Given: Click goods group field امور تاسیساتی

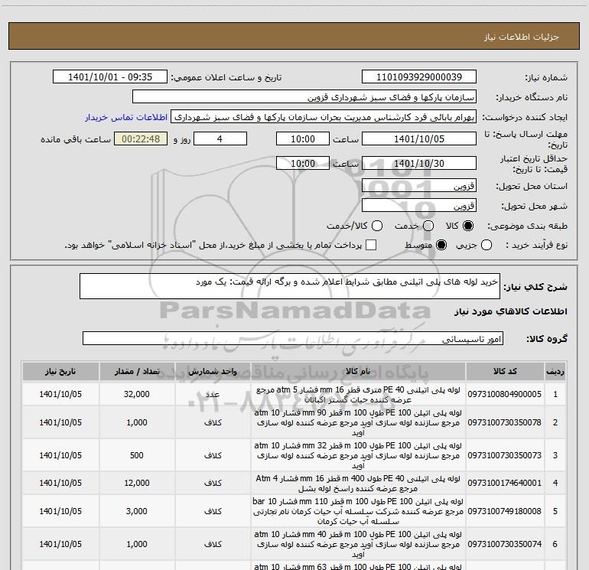Looking at the screenshot, I should point(293,338).
